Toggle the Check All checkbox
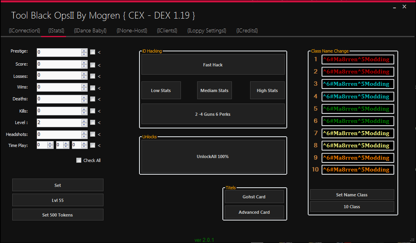The image size is (416, 243). (79, 160)
